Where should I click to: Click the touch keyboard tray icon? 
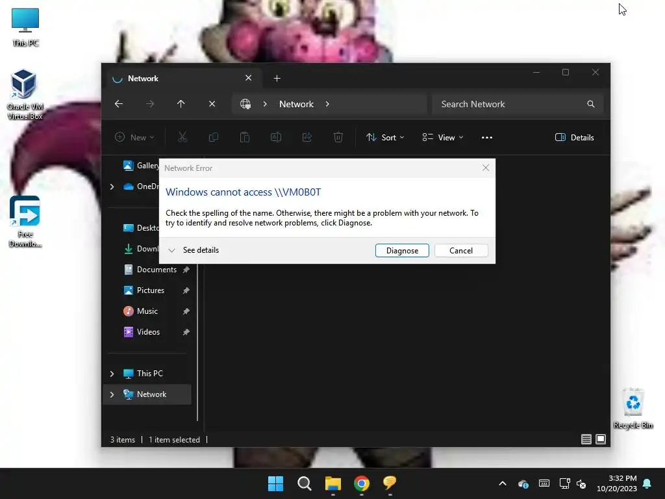(544, 483)
